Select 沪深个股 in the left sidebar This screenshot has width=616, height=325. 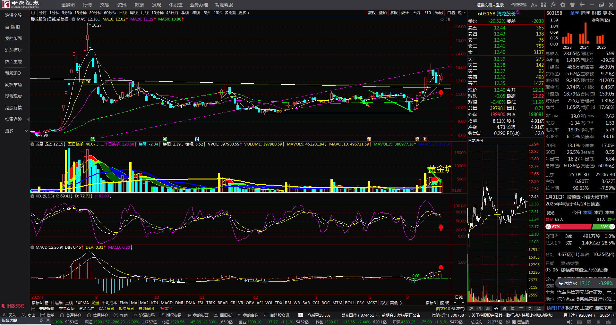coord(13,15)
